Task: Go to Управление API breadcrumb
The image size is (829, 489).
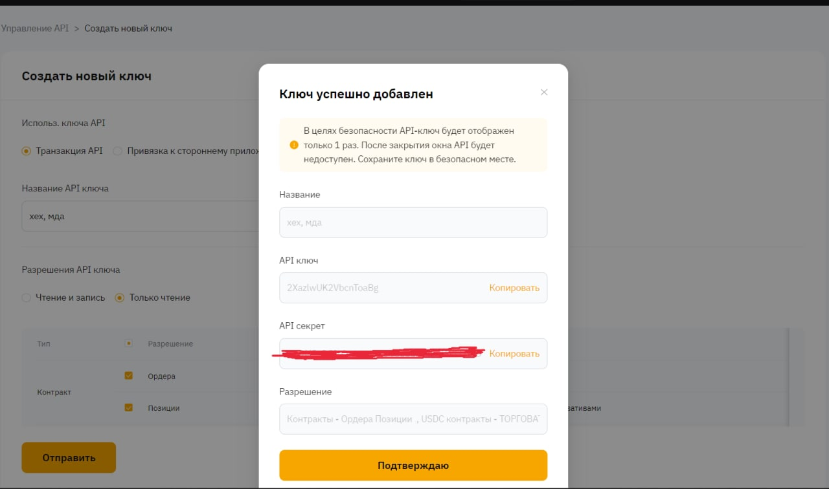Action: click(x=35, y=28)
